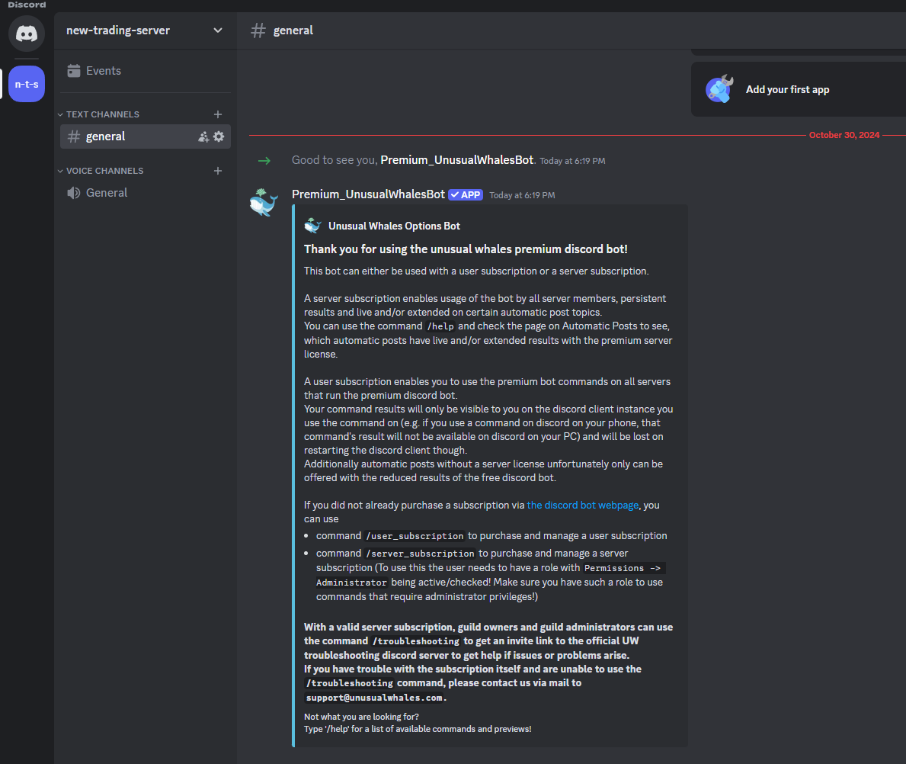
Task: Join the General voice channel
Action: click(x=146, y=193)
